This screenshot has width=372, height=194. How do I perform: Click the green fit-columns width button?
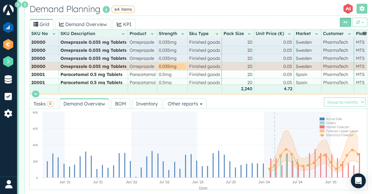click(x=345, y=23)
